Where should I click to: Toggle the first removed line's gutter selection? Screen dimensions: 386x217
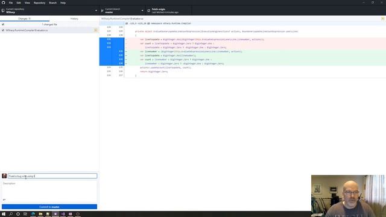pyautogui.click(x=112, y=39)
